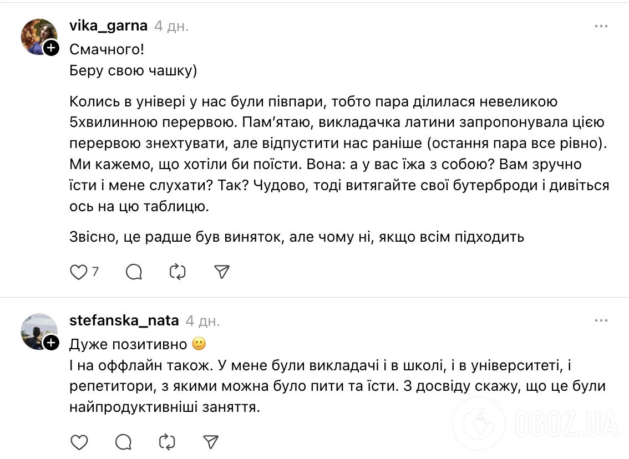The width and height of the screenshot is (629, 459).
Task: Open the three-dot menu on stefanska_nata's comment
Action: coord(601,320)
